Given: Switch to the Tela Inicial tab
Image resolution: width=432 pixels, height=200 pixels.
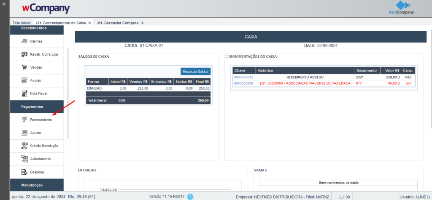Looking at the screenshot, I should click(x=22, y=22).
